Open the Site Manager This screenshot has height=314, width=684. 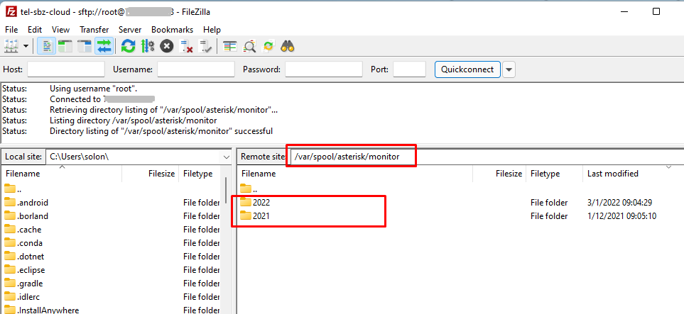point(11,46)
